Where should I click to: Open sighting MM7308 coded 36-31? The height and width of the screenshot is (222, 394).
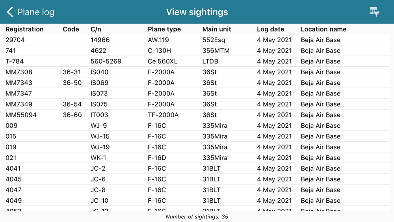197,72
